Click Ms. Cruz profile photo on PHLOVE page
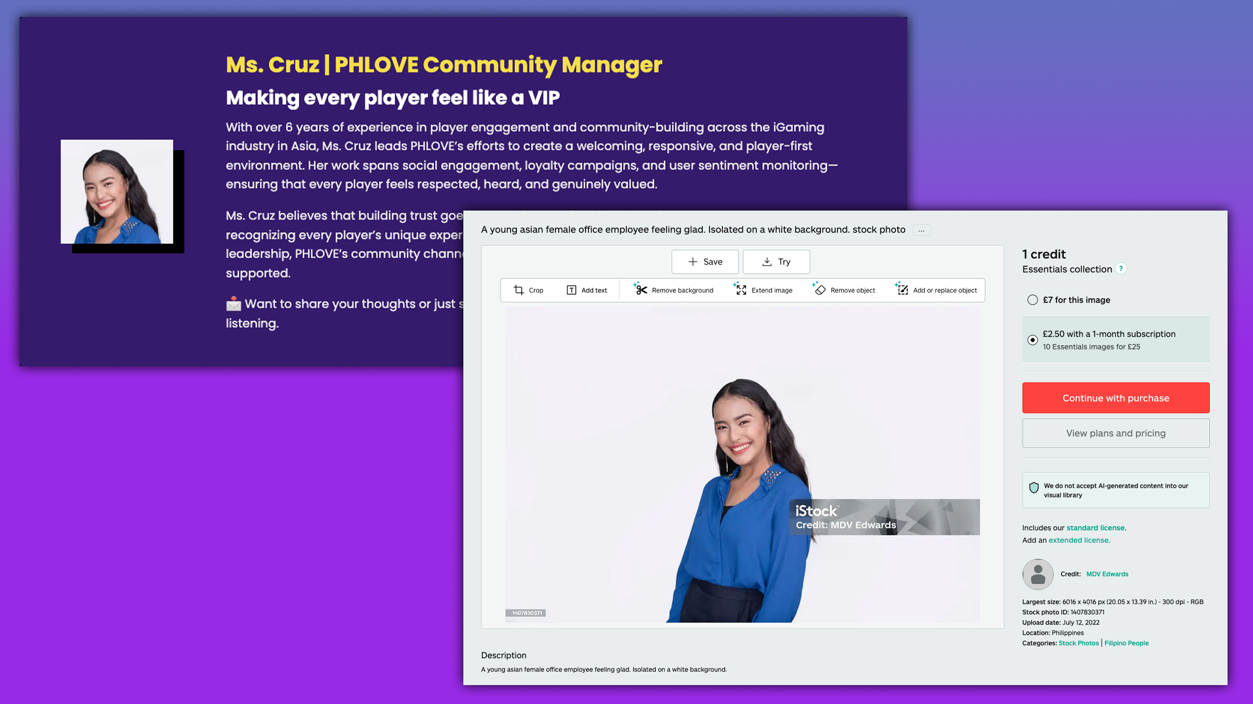Viewport: 1253px width, 704px height. pyautogui.click(x=117, y=192)
